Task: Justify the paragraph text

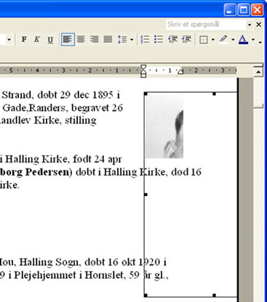Action: coord(108,39)
